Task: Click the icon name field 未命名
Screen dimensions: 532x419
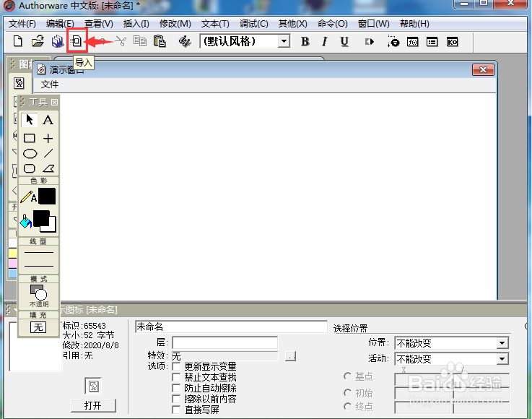Action: click(232, 327)
